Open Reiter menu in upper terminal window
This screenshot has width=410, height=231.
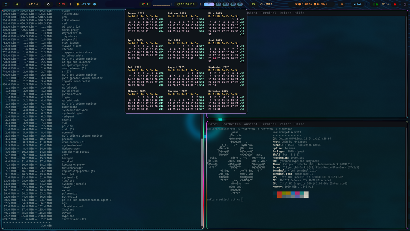coord(285,13)
